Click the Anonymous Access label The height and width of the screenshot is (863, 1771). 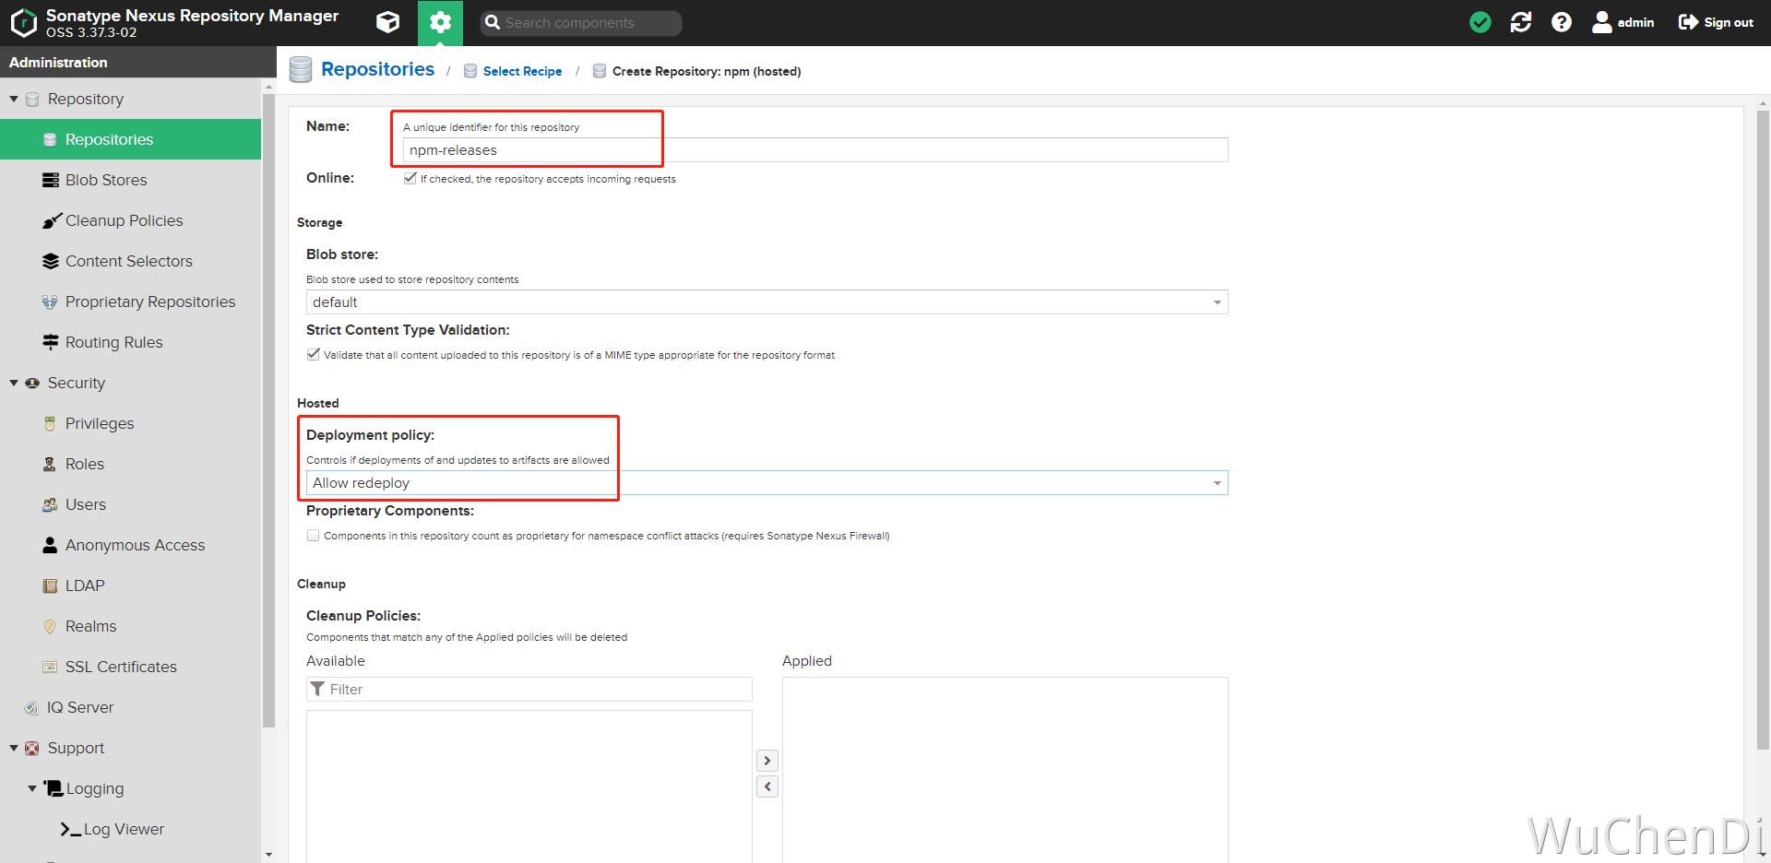[x=135, y=545]
